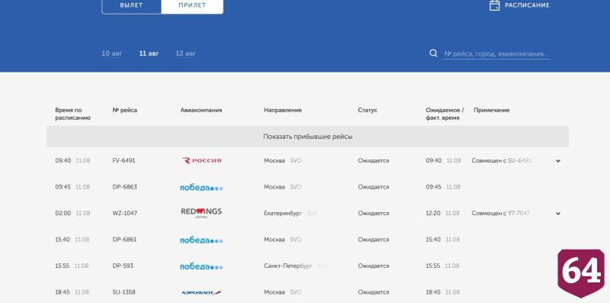
Task: Choose the 11 авг date
Action: click(149, 53)
